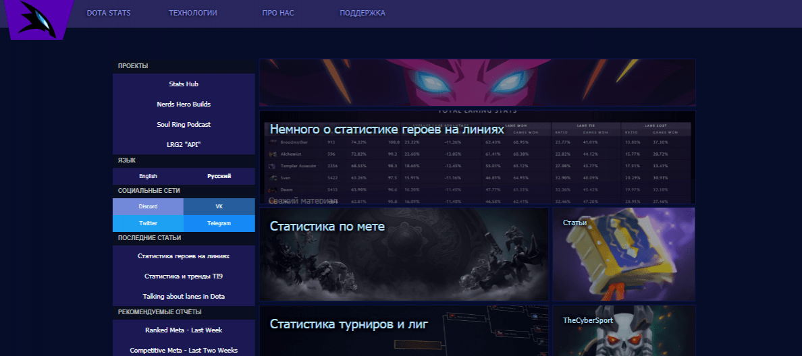Open the Twitter social button

pos(149,224)
